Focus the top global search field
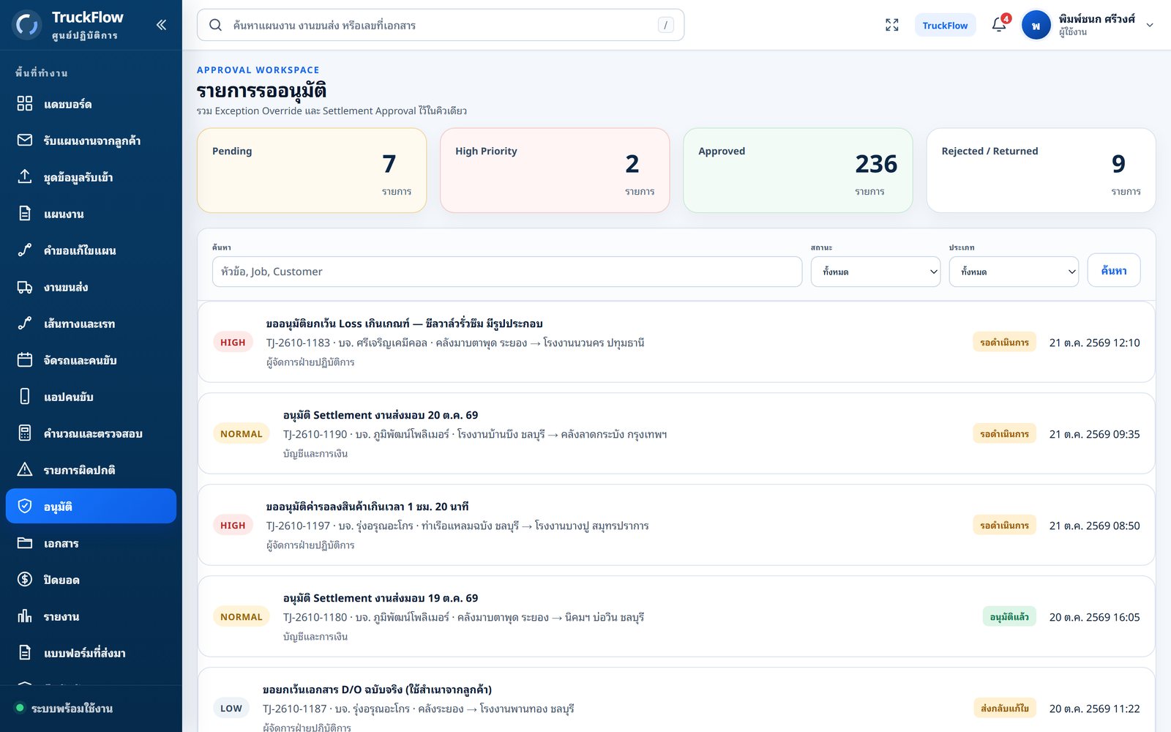 click(x=441, y=25)
